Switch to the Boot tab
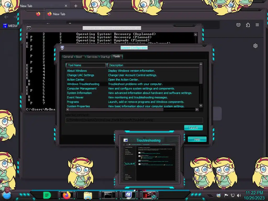The image size is (268, 201). [79, 57]
